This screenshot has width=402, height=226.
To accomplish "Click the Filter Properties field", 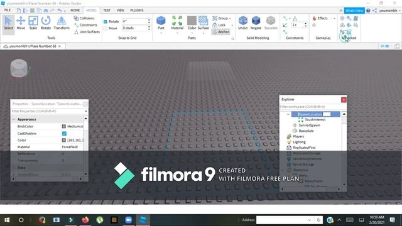I will [x=48, y=111].
